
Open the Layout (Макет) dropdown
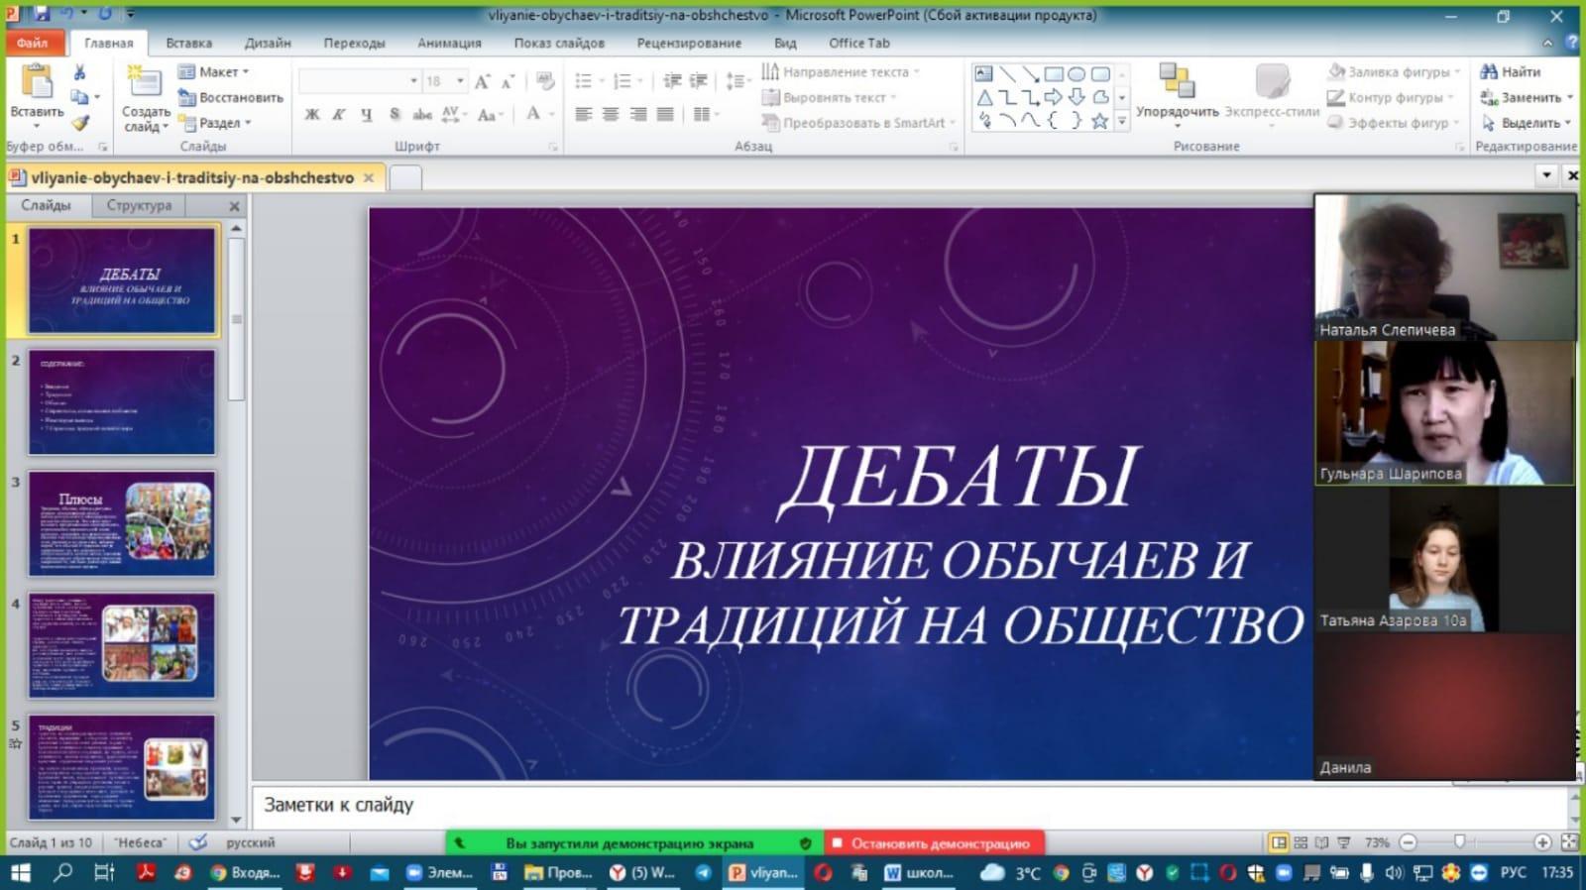coord(214,71)
